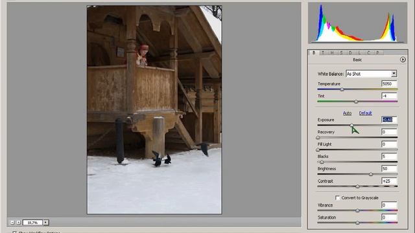Click the Temperature slider handle
This screenshot has width=415, height=233.
coord(342,89)
